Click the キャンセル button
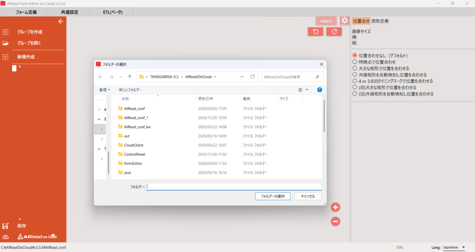475x252 pixels. [308, 196]
